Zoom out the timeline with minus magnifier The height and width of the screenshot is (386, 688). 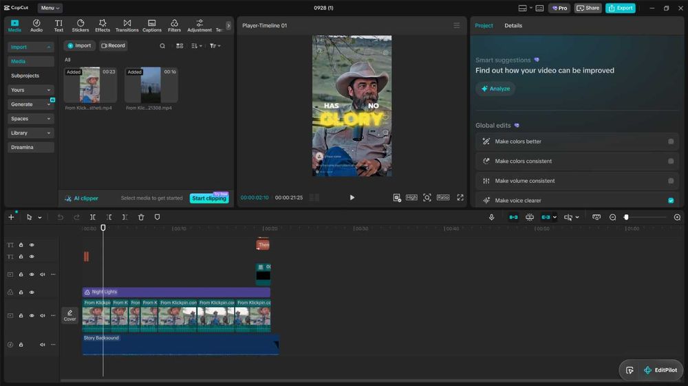(612, 217)
